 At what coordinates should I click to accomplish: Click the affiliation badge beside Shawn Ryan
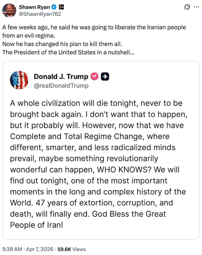tap(61, 7)
